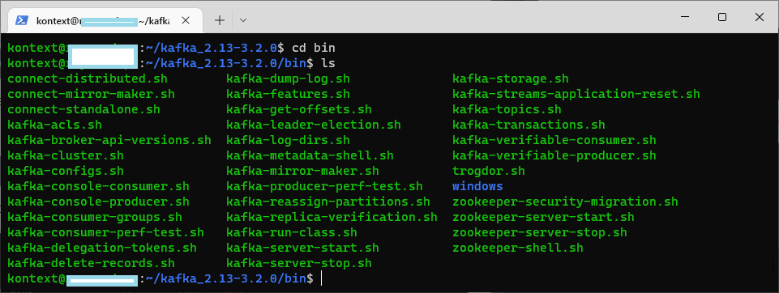Expand the new tab profile dropdown chevron
779x293 pixels.
coord(243,20)
